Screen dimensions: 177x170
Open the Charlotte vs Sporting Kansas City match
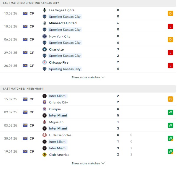[x=88, y=53]
